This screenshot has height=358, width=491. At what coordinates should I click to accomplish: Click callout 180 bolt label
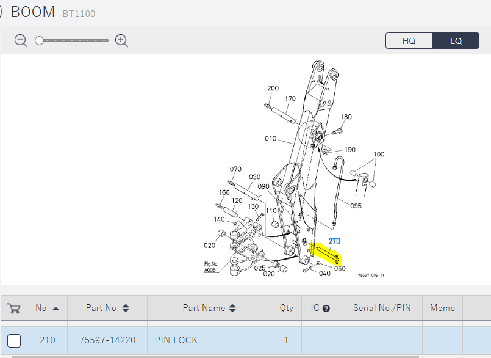click(346, 117)
